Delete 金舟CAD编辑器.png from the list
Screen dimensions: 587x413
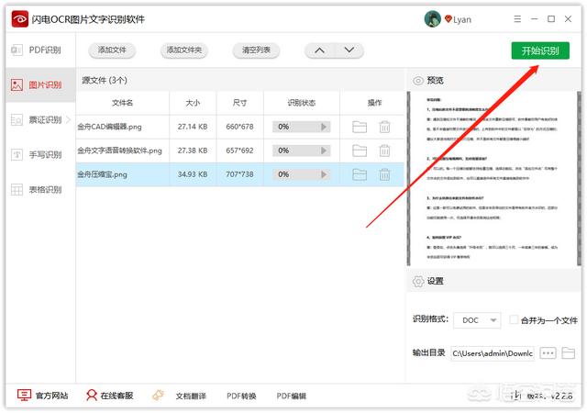[384, 127]
